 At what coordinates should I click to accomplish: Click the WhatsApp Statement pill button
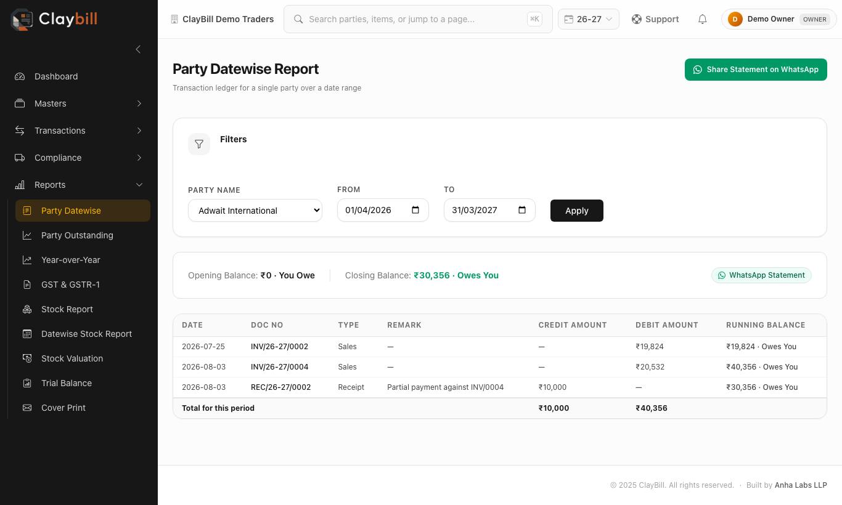click(761, 275)
